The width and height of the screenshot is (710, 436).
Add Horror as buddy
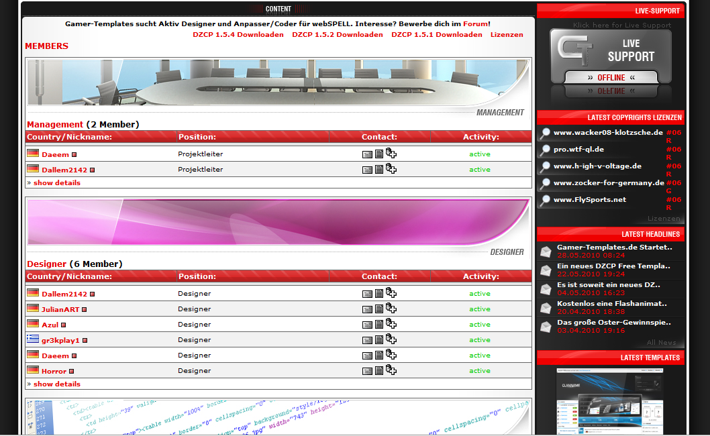coord(391,370)
